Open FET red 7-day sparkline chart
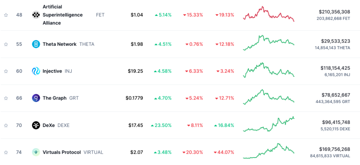Viewport: 360px width, 165px height. click(x=269, y=14)
